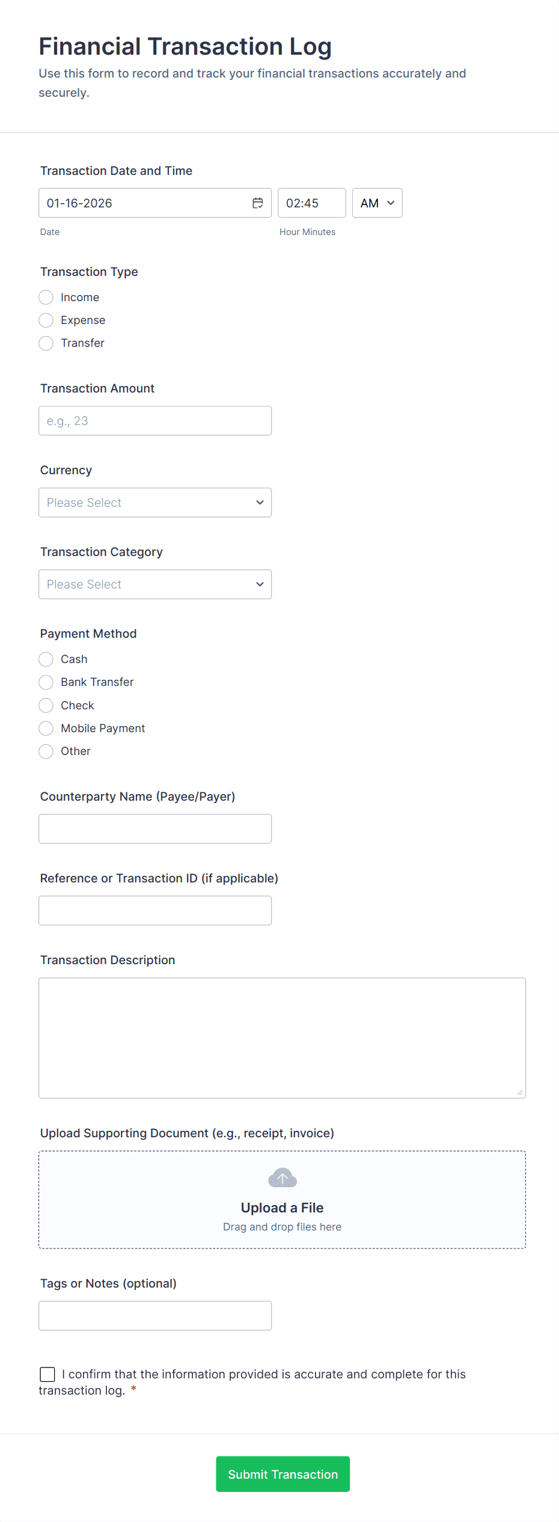The height and width of the screenshot is (1522, 559).
Task: Click the Counterparty Name field
Action: pos(154,828)
